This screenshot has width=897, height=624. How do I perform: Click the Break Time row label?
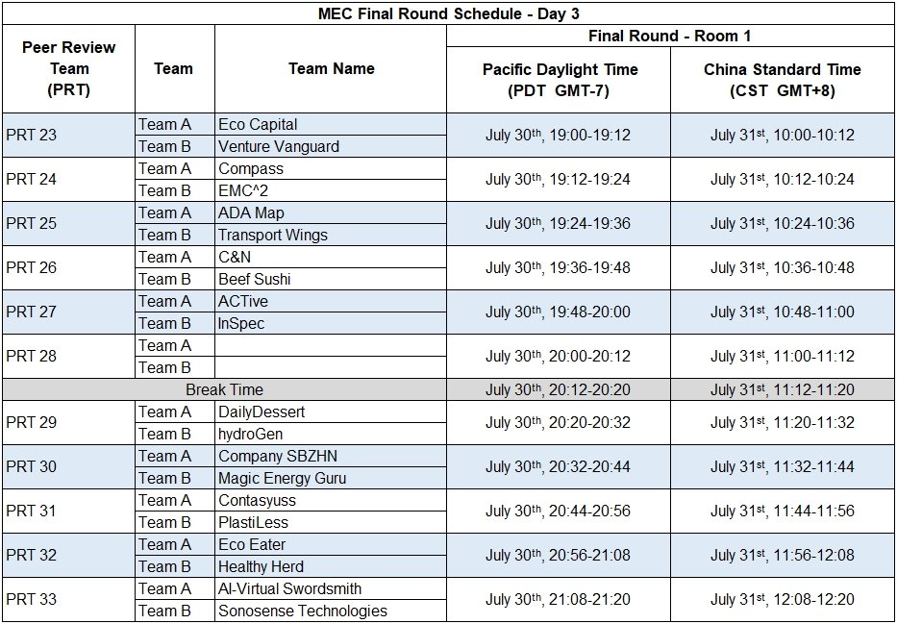pyautogui.click(x=224, y=389)
